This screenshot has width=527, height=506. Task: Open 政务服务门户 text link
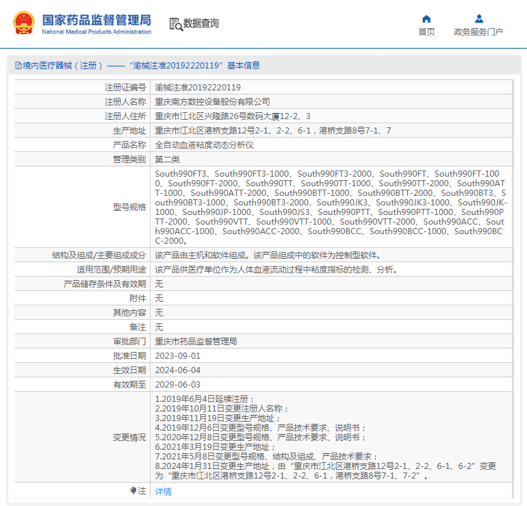click(x=478, y=32)
